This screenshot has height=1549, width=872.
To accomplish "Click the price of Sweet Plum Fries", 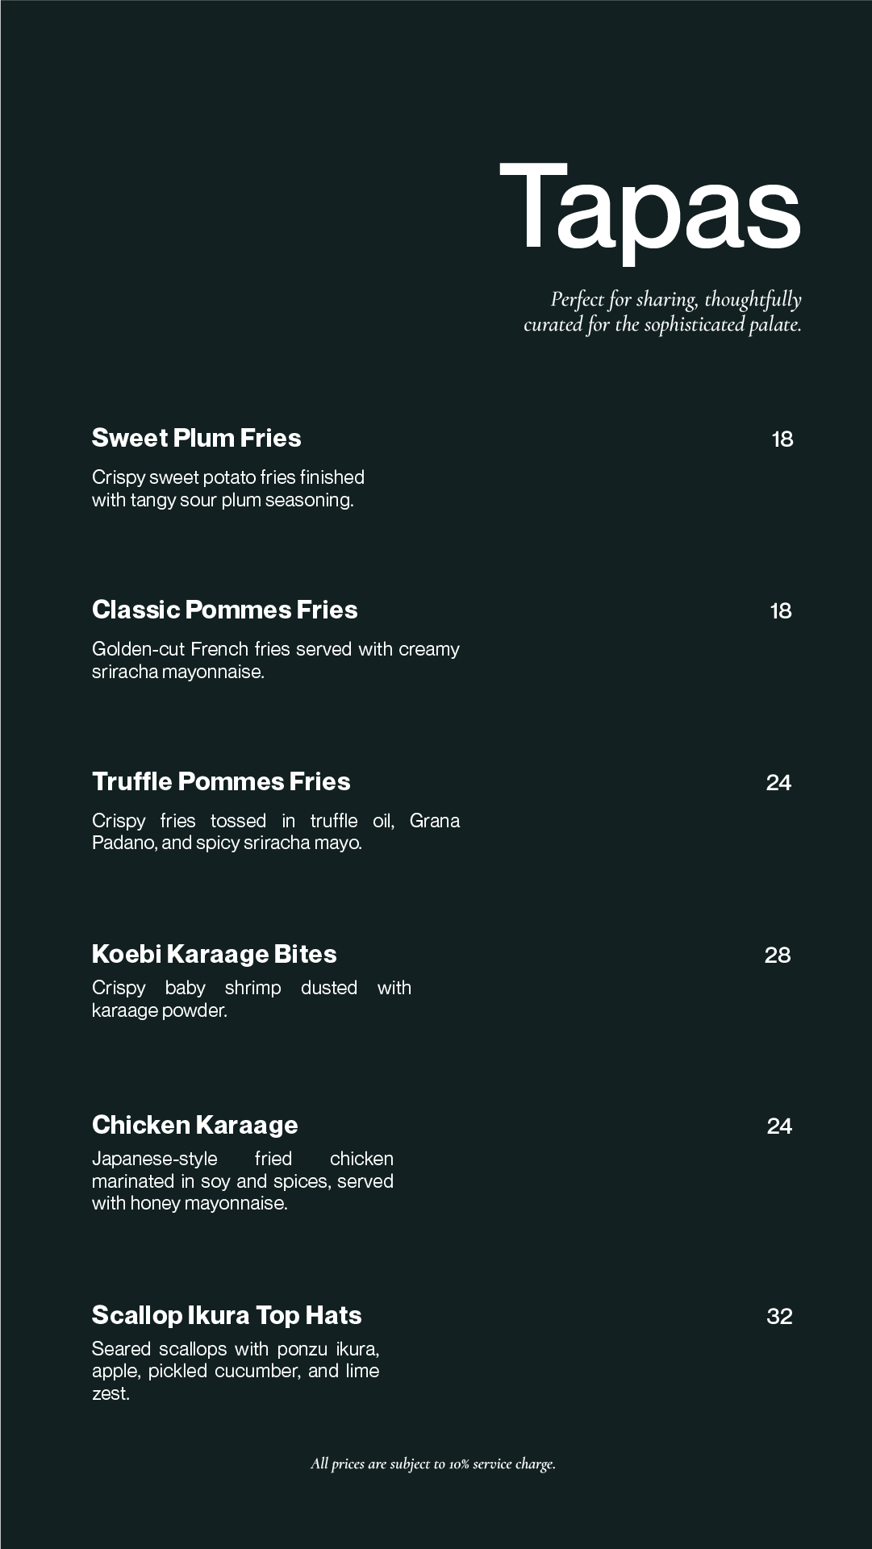I will pos(782,439).
